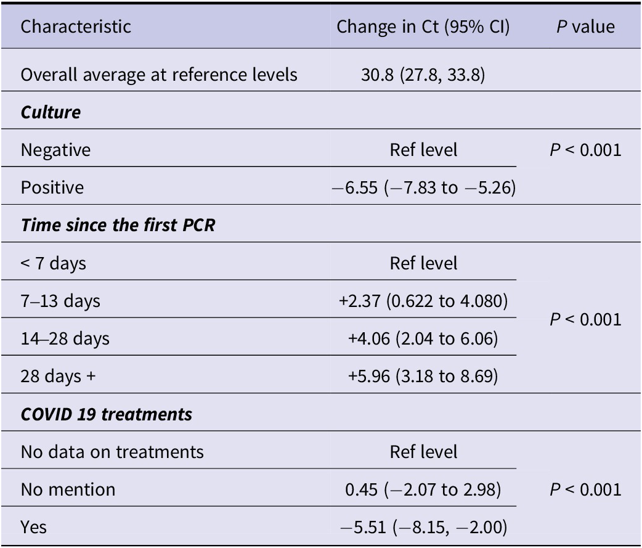Select the Change in Ct (95% CI) header
Image resolution: width=642 pixels, height=548 pixels.
pos(423,27)
